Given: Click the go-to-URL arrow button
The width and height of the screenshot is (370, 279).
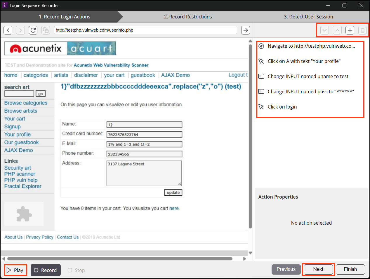Looking at the screenshot, I should click(x=246, y=30).
